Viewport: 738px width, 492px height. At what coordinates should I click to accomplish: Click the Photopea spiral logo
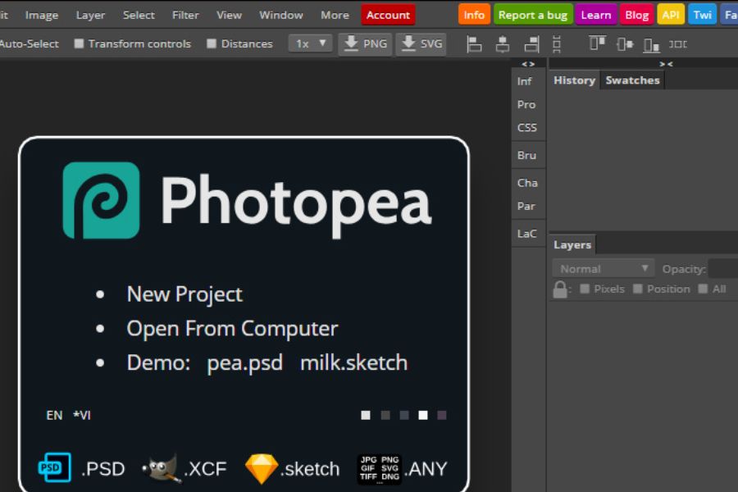101,200
